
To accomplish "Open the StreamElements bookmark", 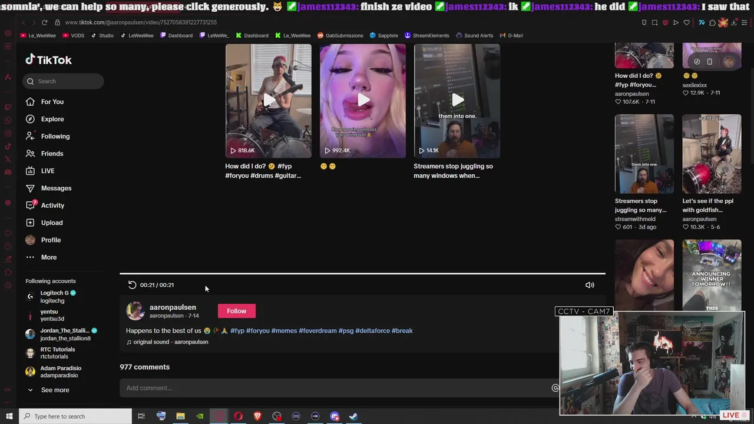I will click(426, 35).
